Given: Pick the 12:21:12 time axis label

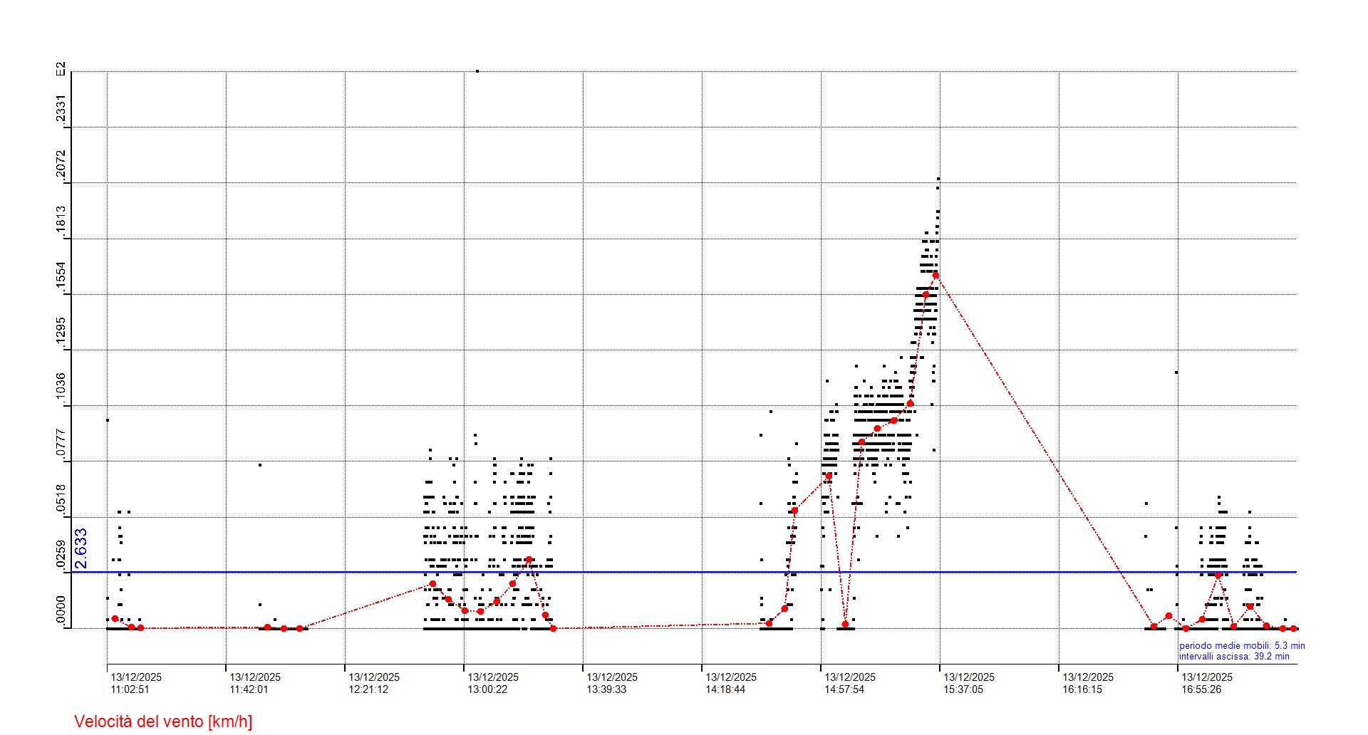Looking at the screenshot, I should tap(368, 689).
